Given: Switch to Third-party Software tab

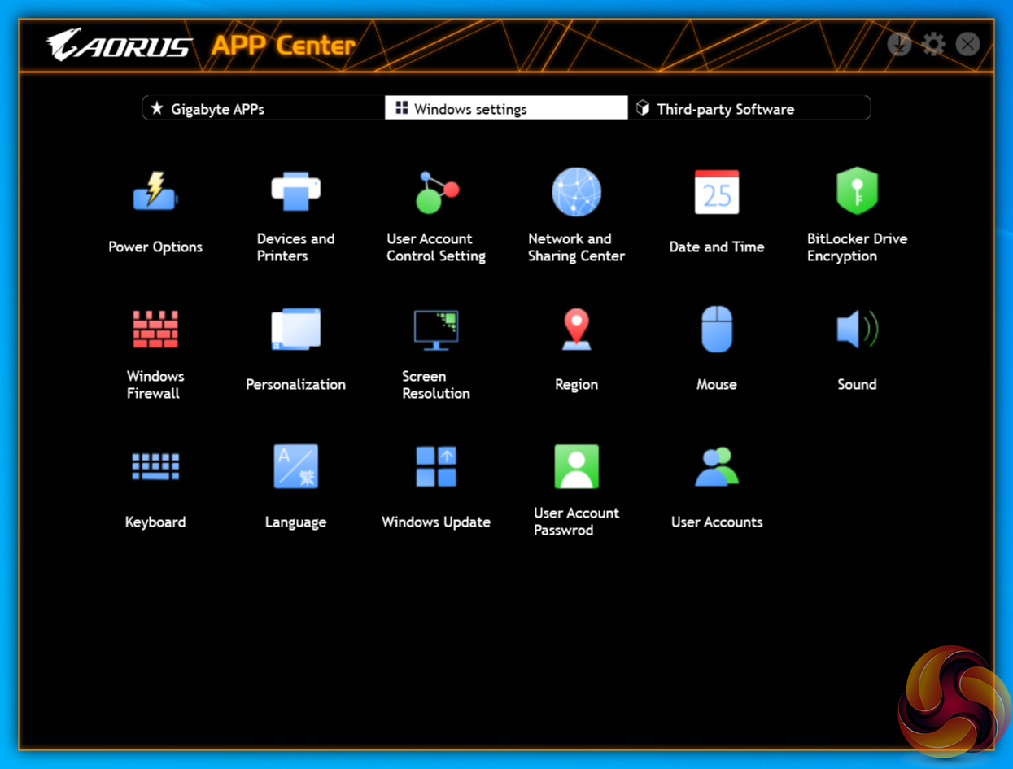Looking at the screenshot, I should 749,108.
